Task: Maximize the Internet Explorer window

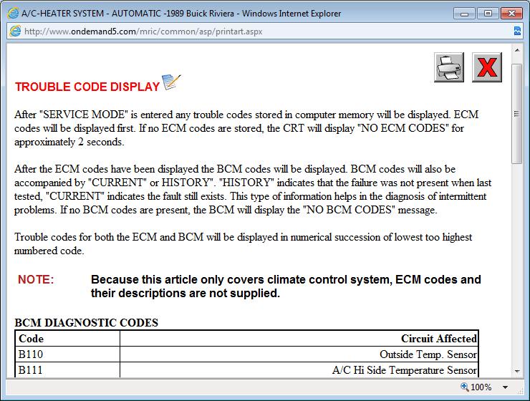Action: 488,14
